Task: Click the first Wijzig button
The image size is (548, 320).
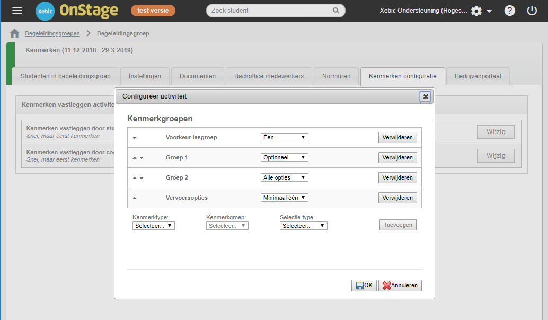Action: tap(496, 132)
